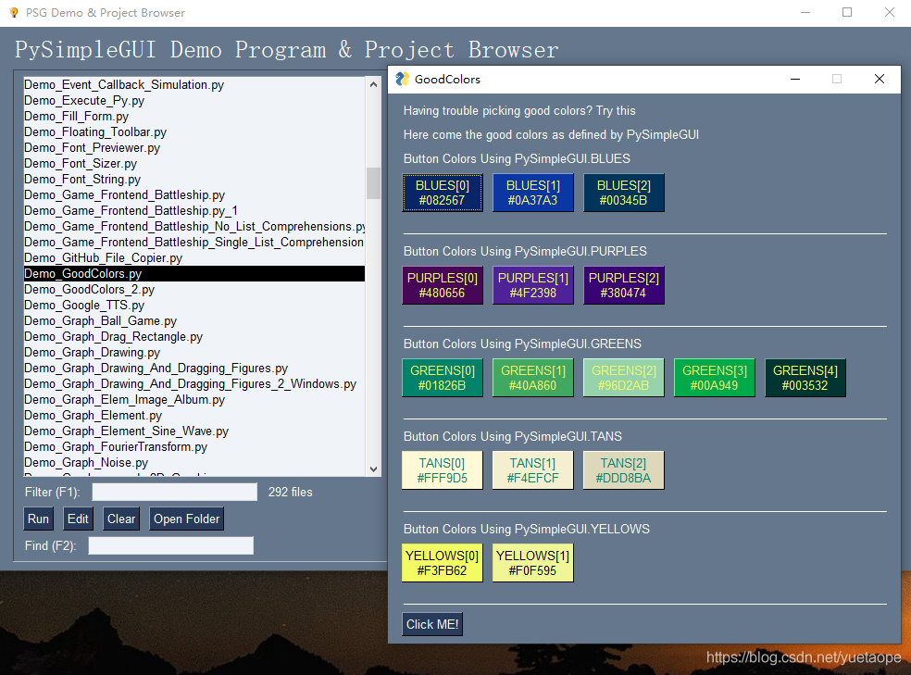
Task: Click the file list scroll up arrow
Action: coord(374,84)
